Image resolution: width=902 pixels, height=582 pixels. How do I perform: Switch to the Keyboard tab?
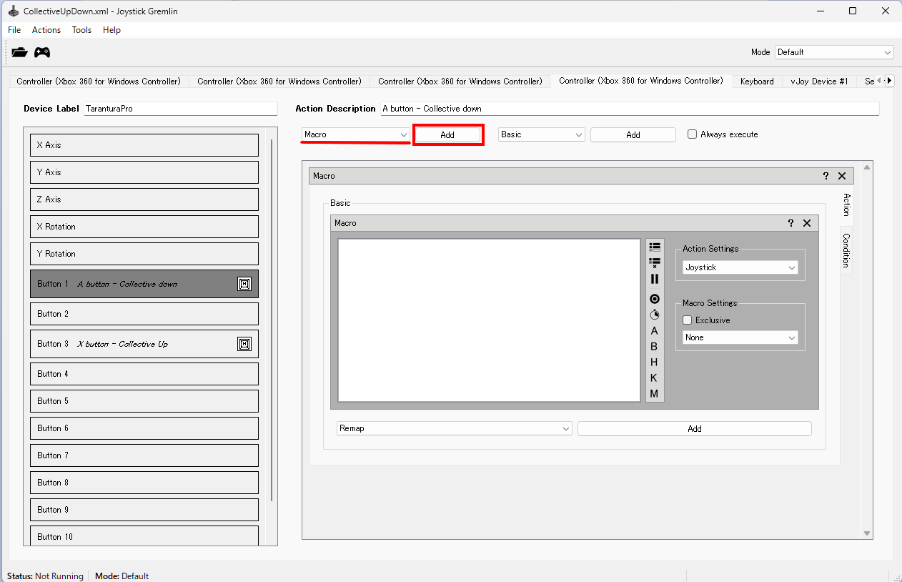[756, 82]
